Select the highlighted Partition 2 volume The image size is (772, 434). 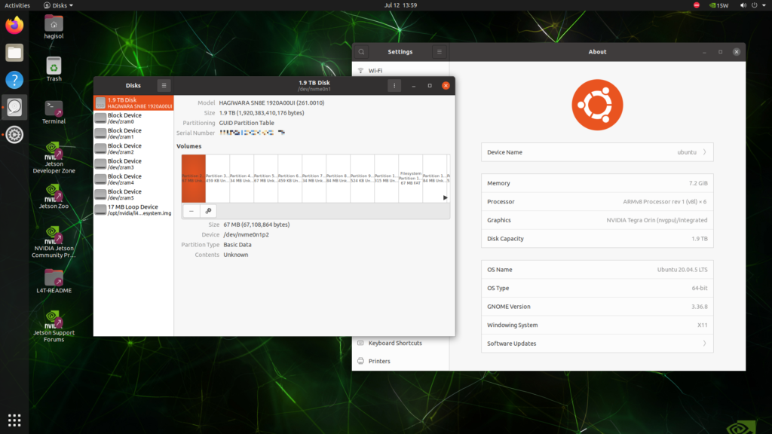point(194,179)
